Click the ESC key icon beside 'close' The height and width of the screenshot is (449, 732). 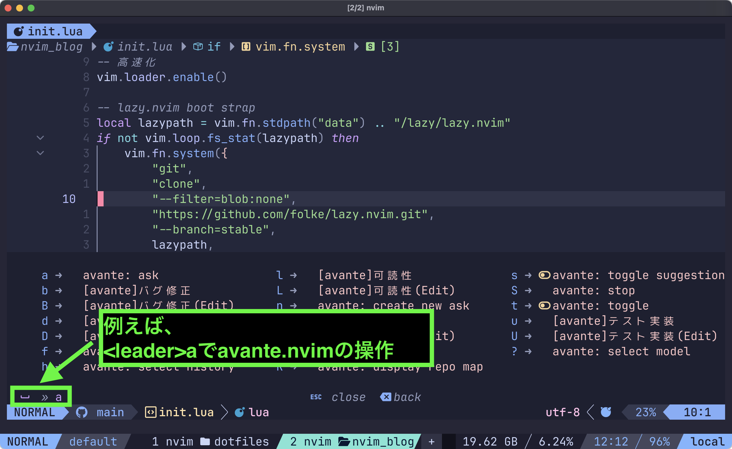click(316, 397)
